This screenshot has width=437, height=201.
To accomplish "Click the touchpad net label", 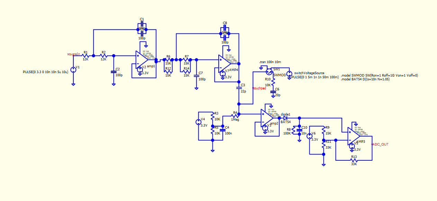I will click(259, 89).
